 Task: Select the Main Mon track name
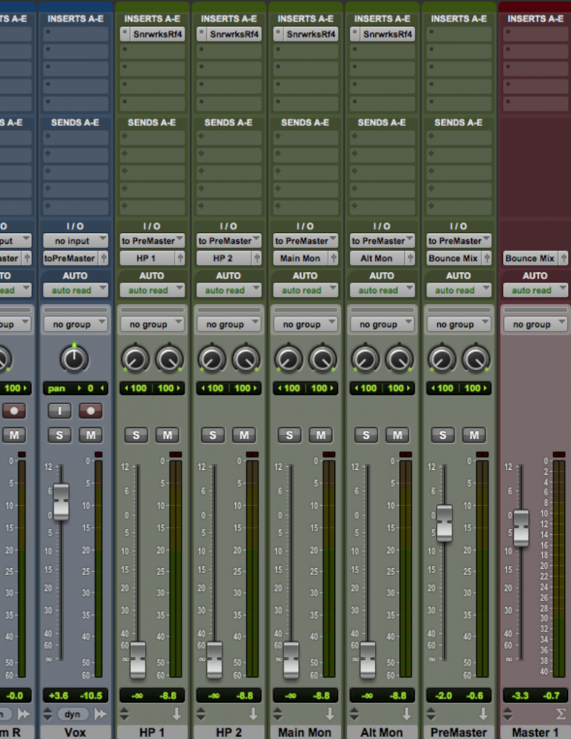pyautogui.click(x=305, y=732)
